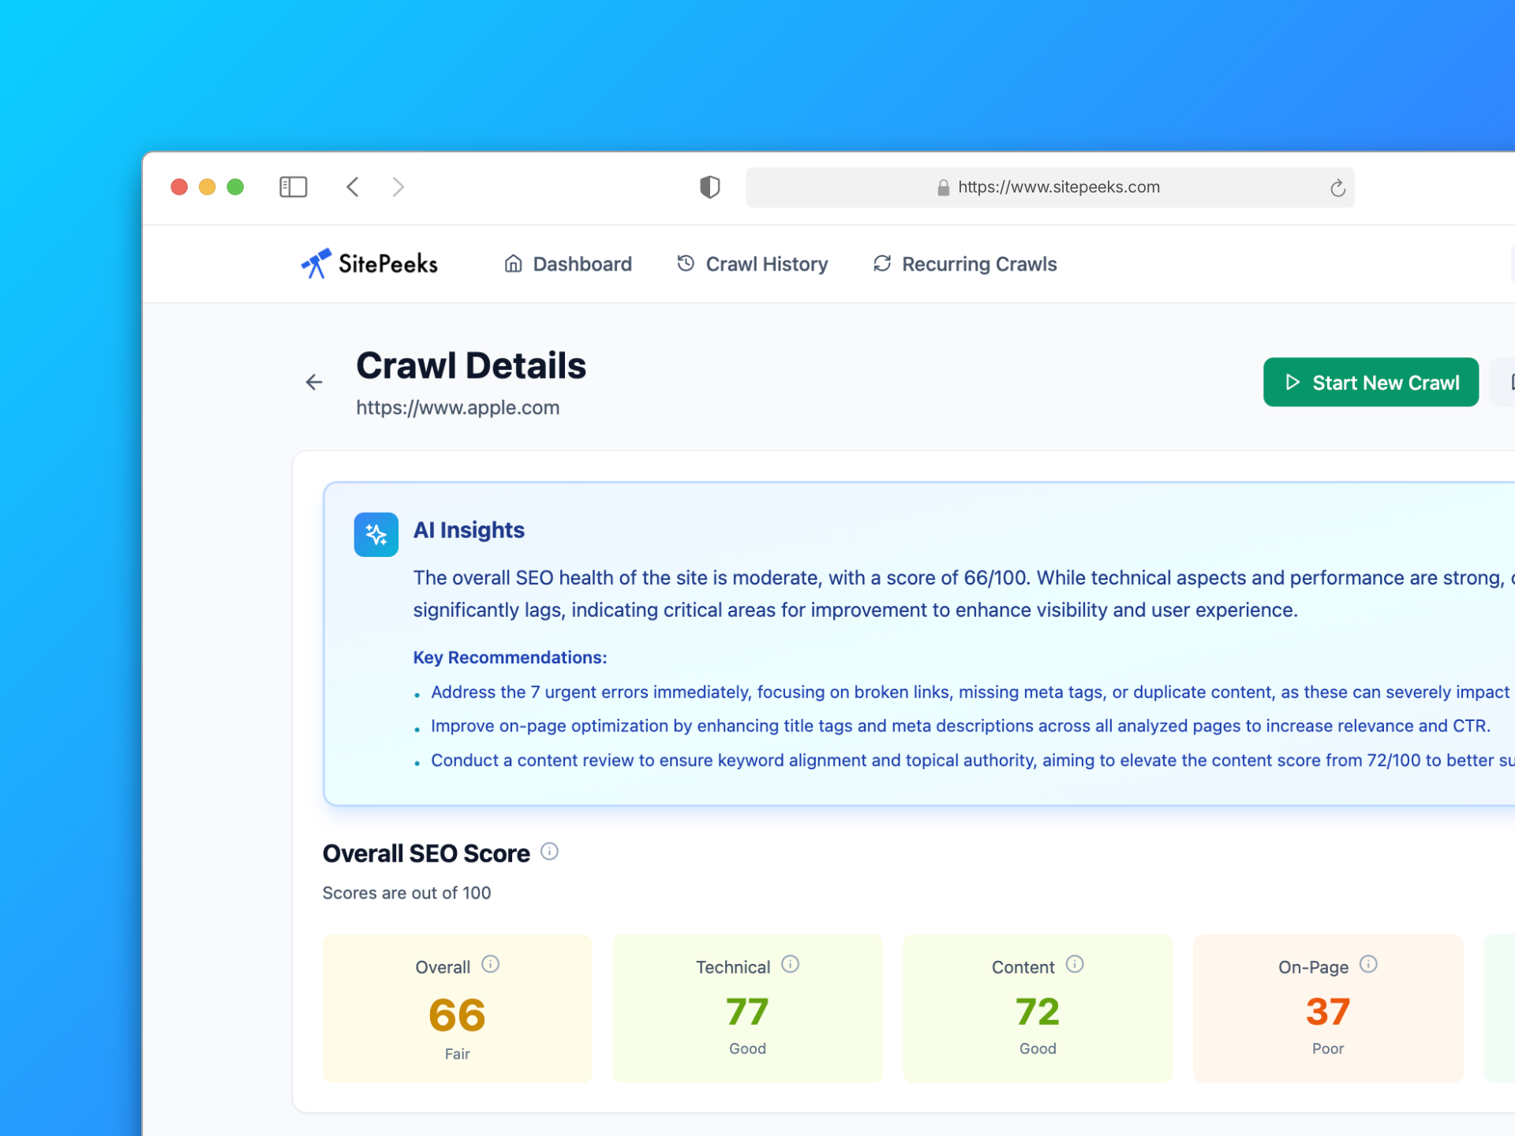Select the home icon next to Dashboard
1515x1136 pixels.
click(x=513, y=263)
